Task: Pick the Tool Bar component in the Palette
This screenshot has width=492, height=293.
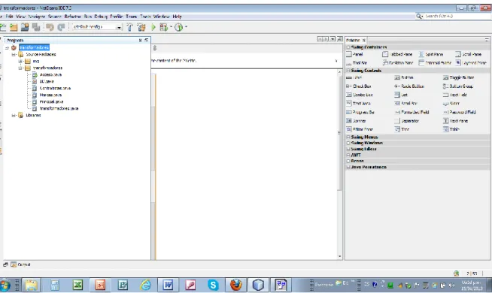Action: click(x=357, y=62)
